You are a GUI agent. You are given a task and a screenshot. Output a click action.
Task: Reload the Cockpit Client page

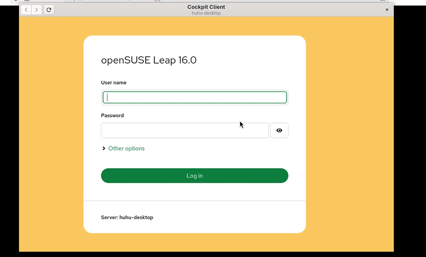pos(49,10)
